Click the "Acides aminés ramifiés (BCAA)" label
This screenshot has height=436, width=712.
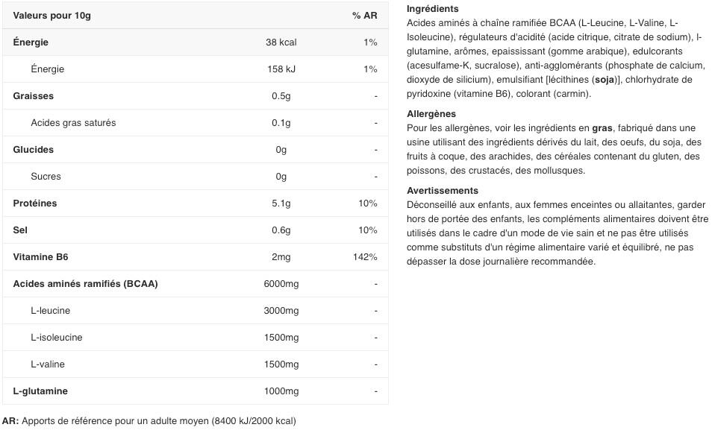coord(85,284)
